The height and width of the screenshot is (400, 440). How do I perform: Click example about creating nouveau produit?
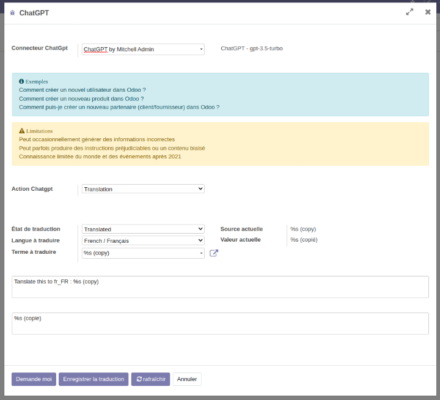coord(81,99)
